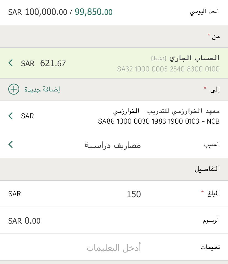Select the الحساب الجاري account name
Image resolution: width=228 pixels, height=264 pixels.
click(194, 58)
